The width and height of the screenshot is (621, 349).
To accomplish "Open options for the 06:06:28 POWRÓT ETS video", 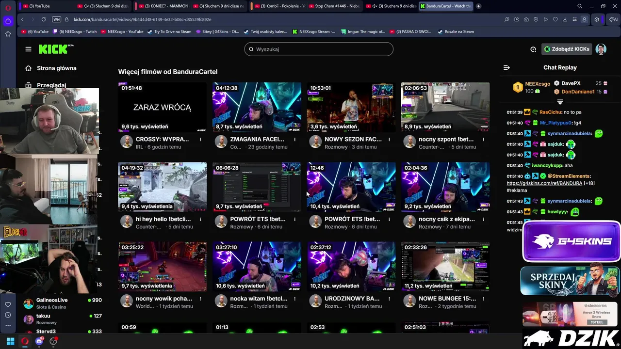I will coord(294,219).
